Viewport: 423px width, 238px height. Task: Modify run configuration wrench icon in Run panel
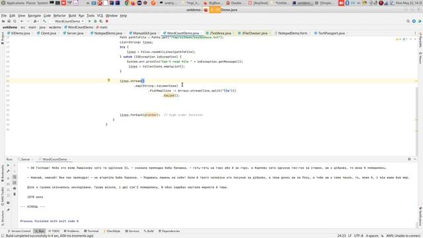click(x=8, y=171)
